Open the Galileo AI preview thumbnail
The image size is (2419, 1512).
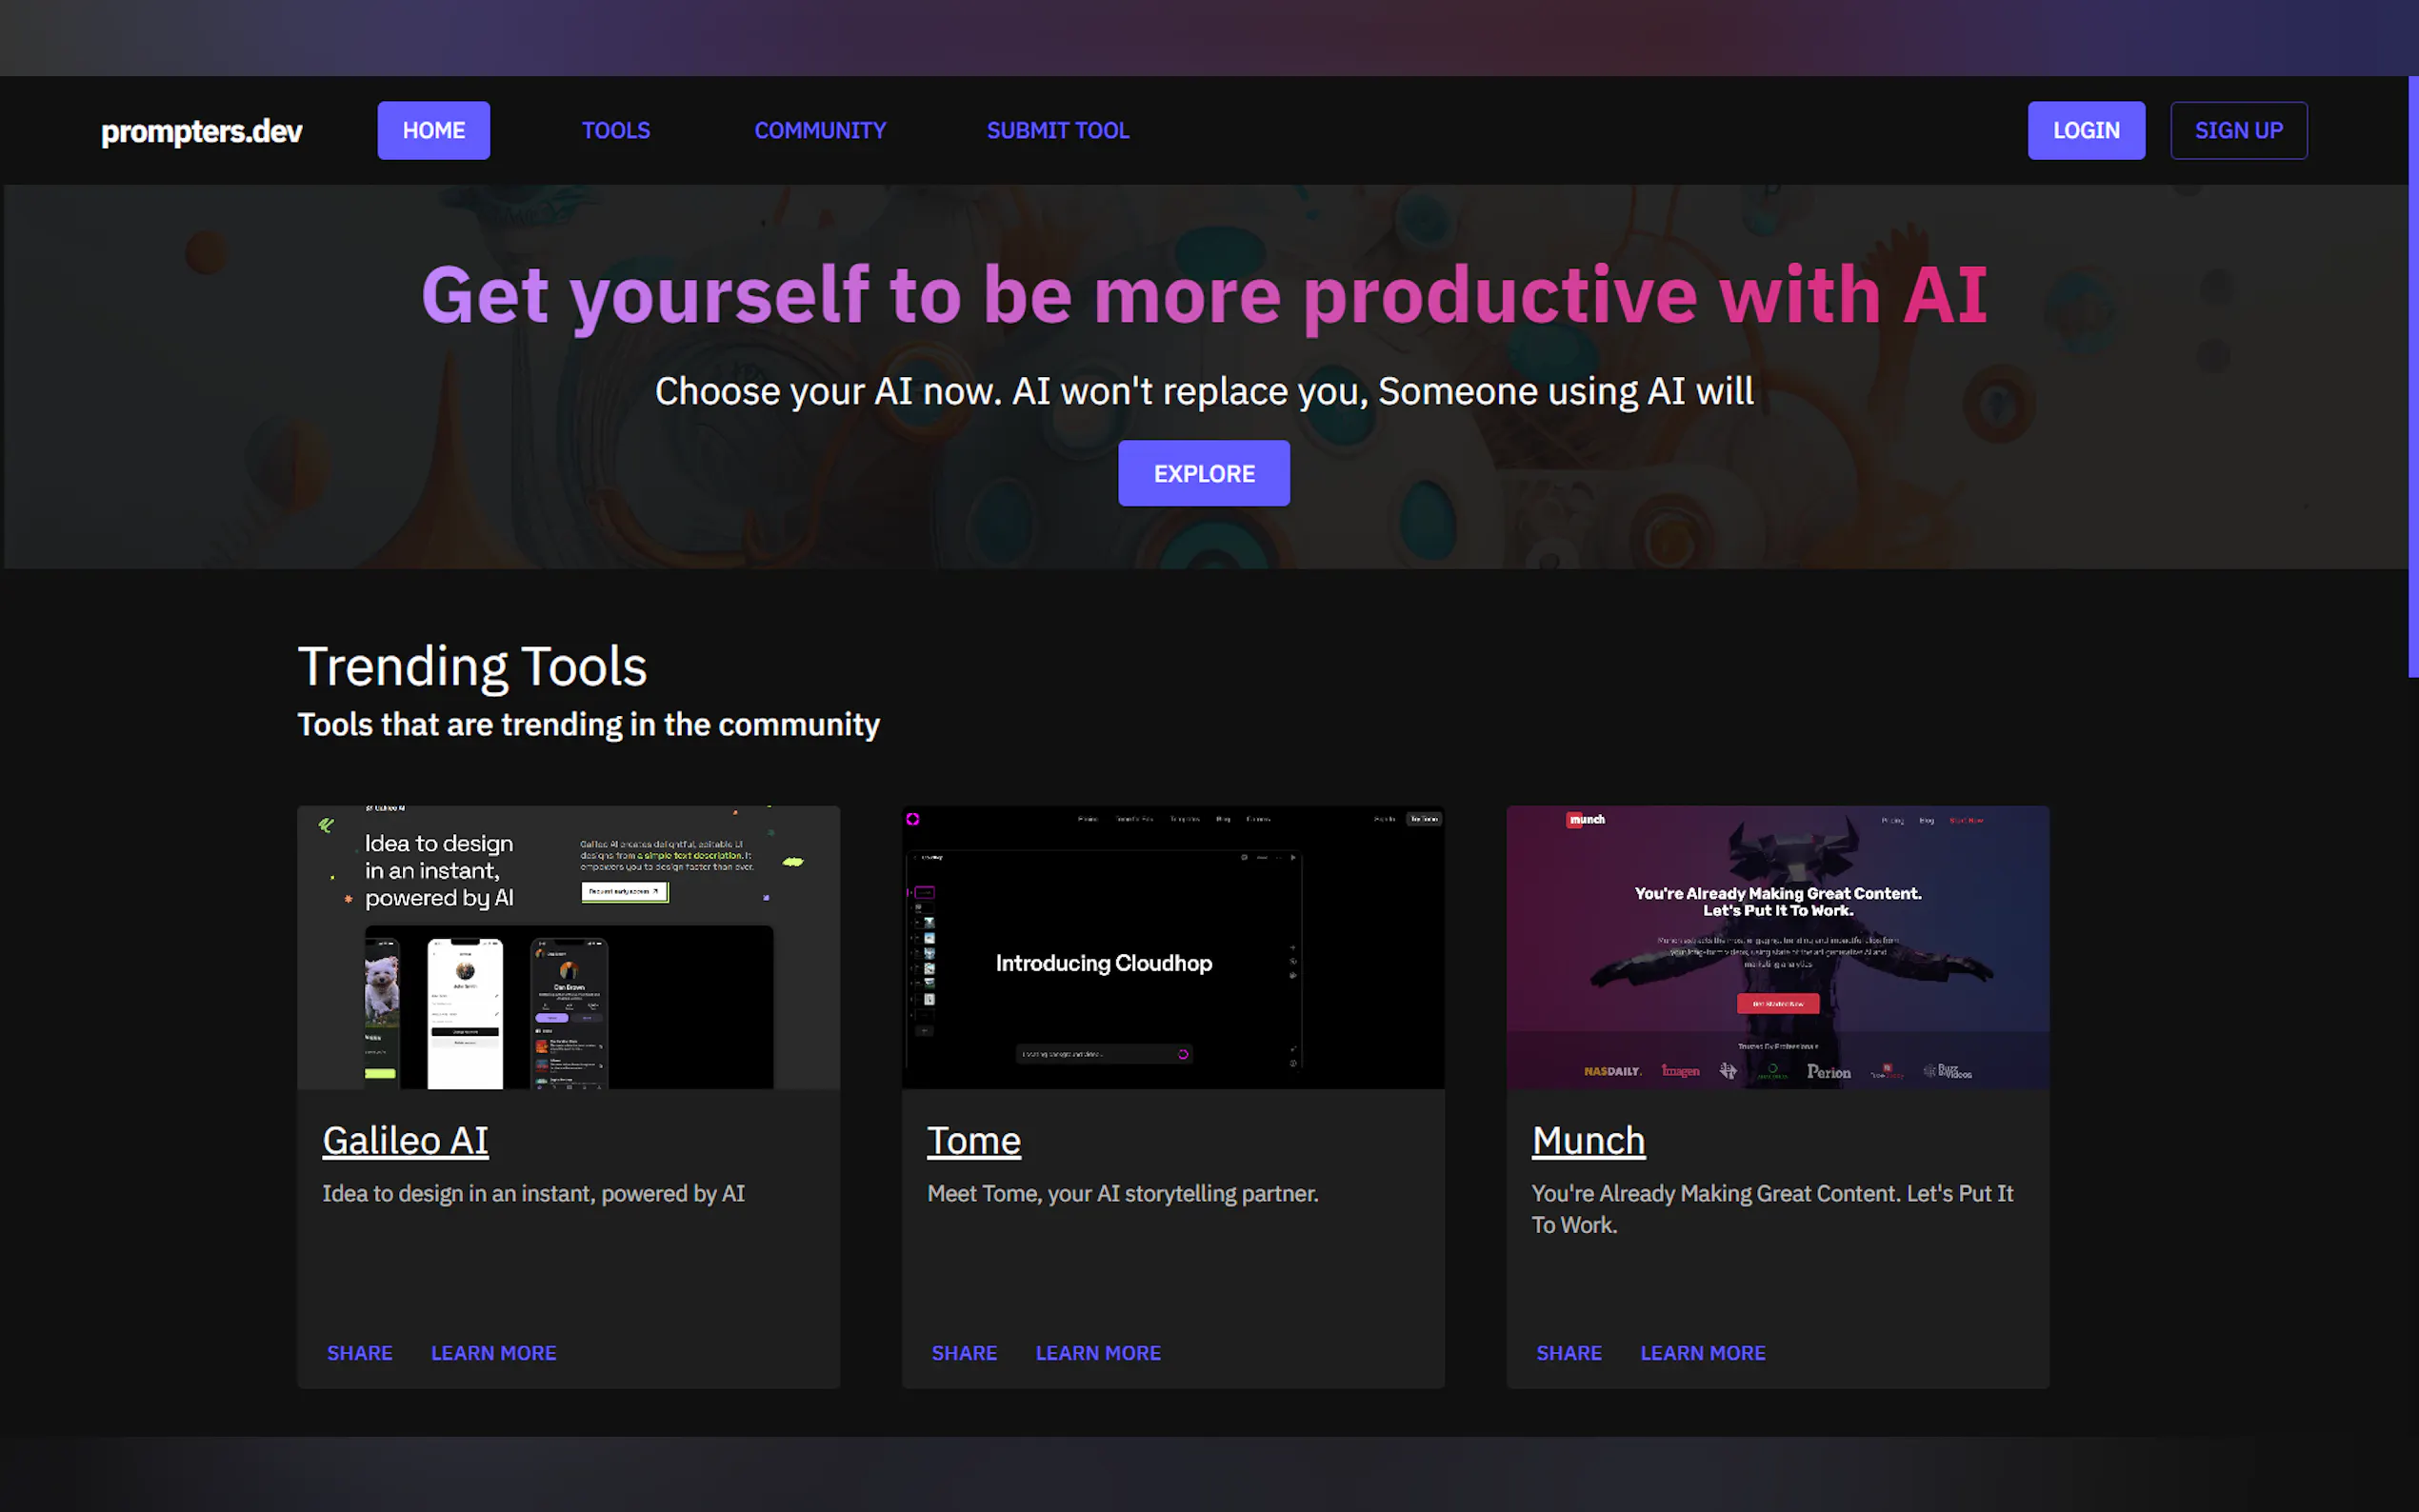pos(569,947)
